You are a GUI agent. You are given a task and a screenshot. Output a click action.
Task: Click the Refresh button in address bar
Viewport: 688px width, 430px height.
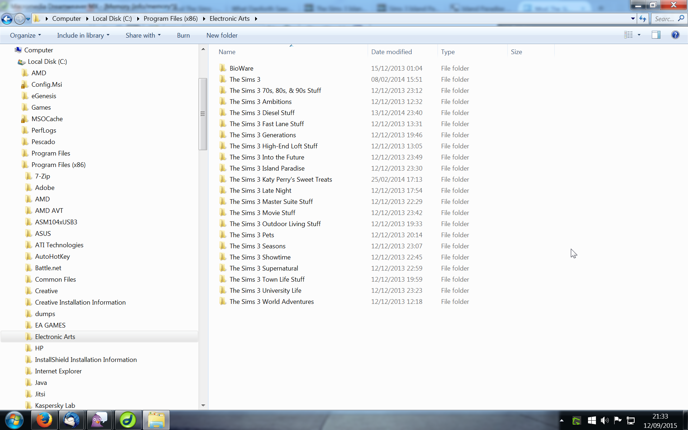click(643, 19)
